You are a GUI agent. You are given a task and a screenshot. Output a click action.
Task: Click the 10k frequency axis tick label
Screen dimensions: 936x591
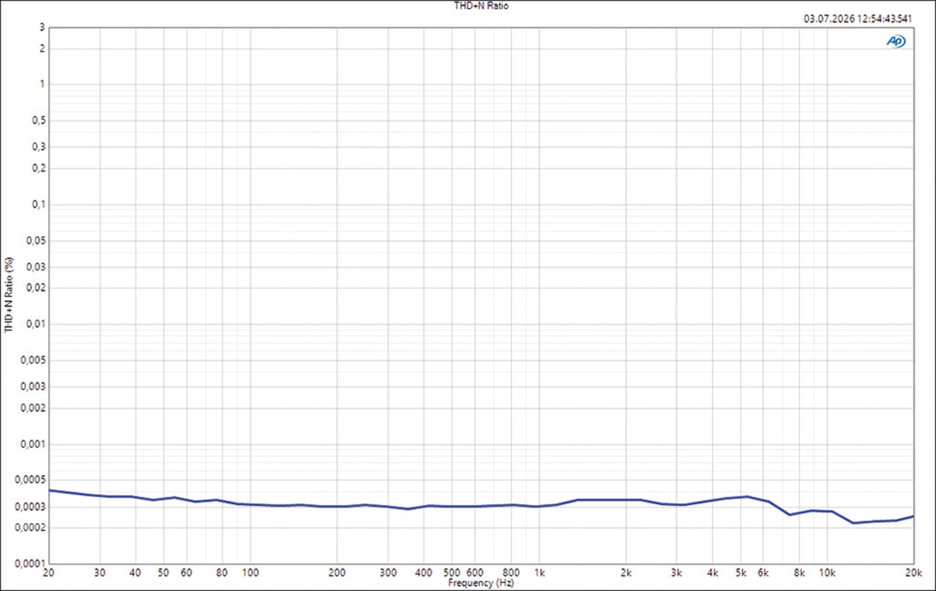click(827, 572)
